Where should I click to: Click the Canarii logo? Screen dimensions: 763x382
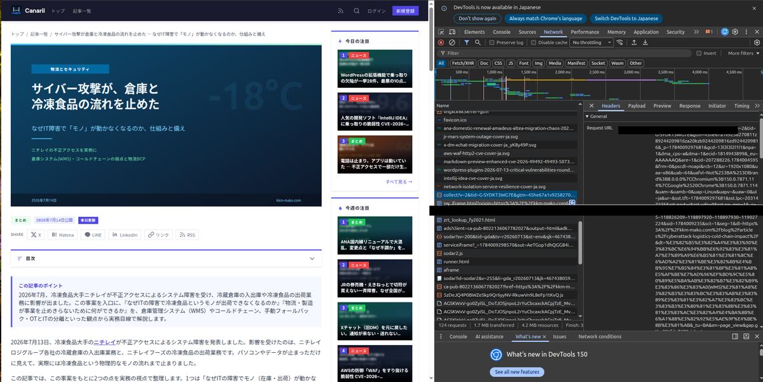(x=27, y=11)
